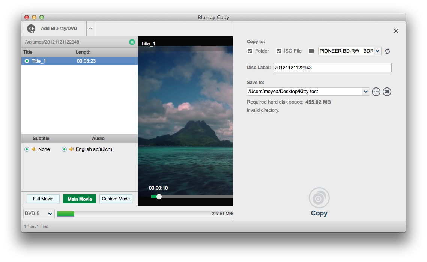
Task: Uncheck the ISO File checkbox
Action: 279,51
